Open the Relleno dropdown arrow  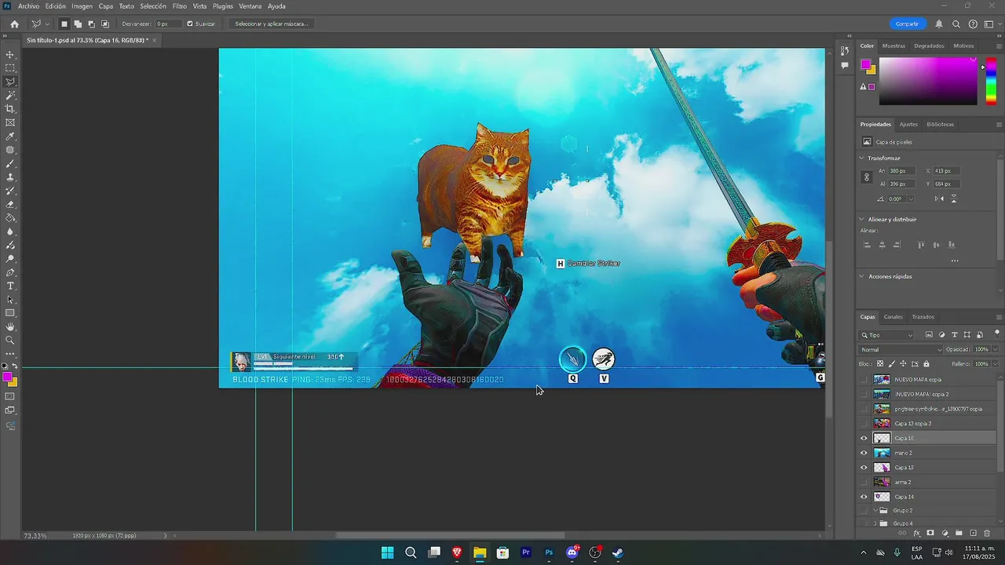point(996,364)
